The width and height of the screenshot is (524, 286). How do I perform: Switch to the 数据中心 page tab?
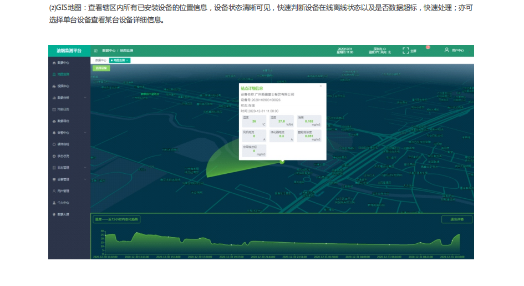click(x=100, y=61)
